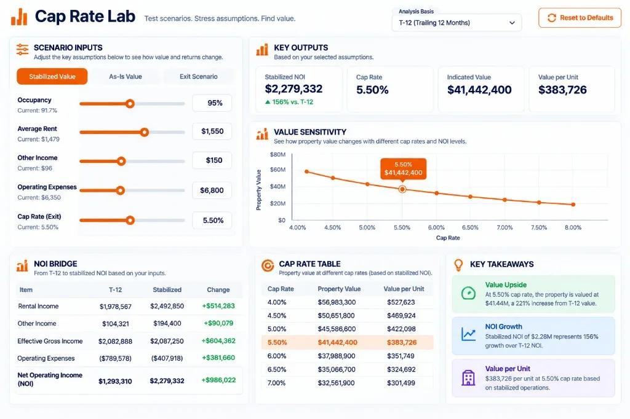Click the chart data point at 8.00% cap rate
The image size is (630, 419).
pos(573,205)
